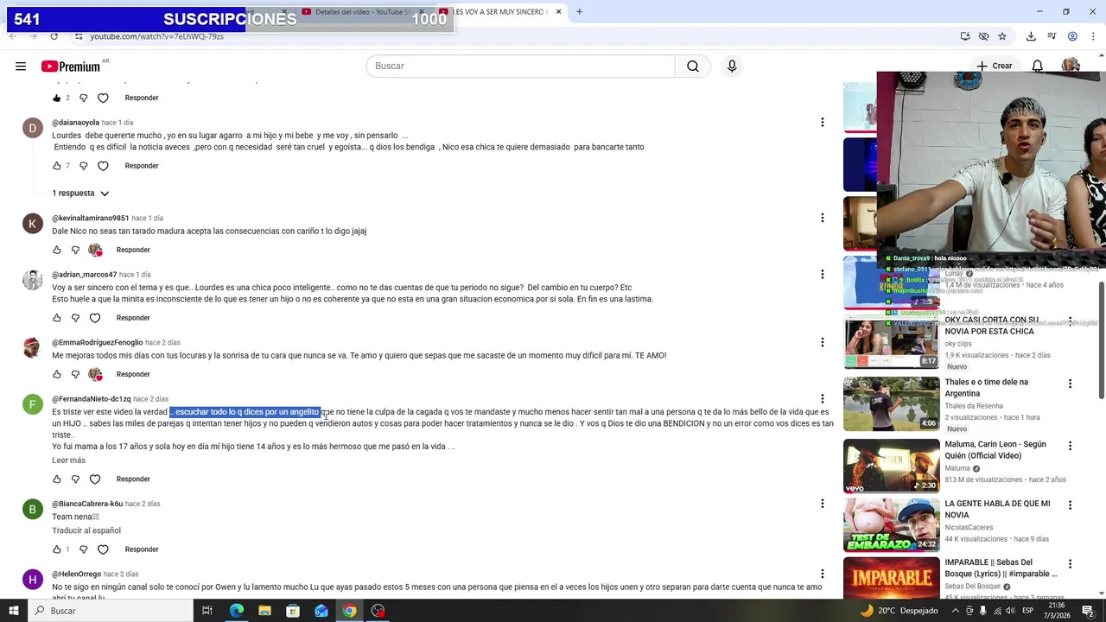Click the taskbar Buscar search box
Screen dimensions: 1106x622
click(x=111, y=611)
